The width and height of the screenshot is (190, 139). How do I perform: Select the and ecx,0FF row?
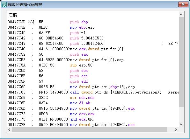tap(93, 119)
